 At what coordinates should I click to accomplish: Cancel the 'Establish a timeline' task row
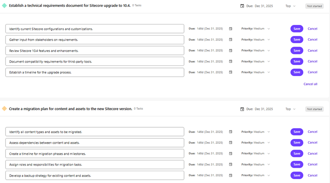click(x=312, y=72)
